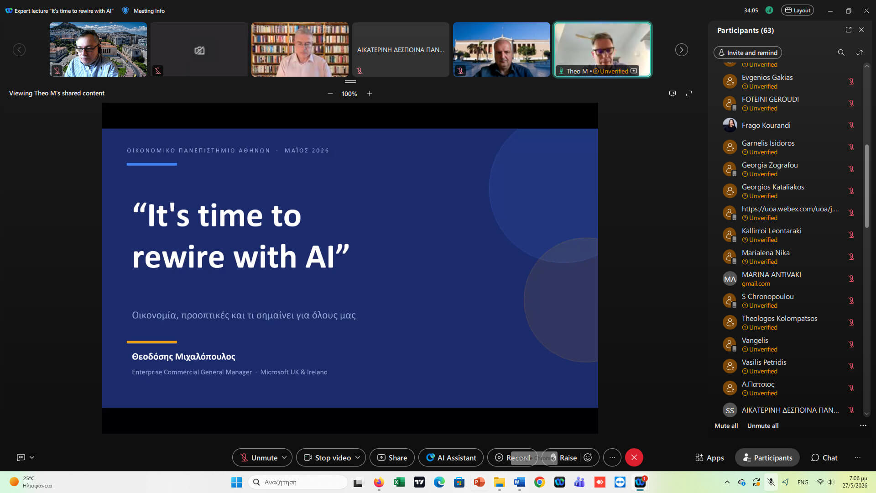Close the Participants panel
876x493 pixels.
861,30
